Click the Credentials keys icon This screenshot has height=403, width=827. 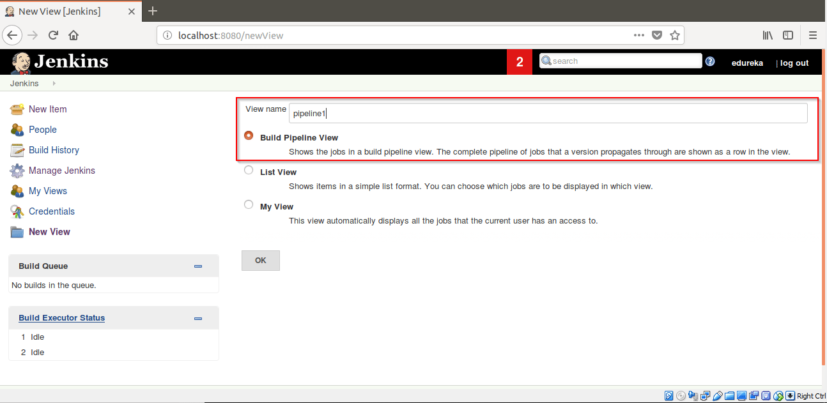(x=17, y=211)
